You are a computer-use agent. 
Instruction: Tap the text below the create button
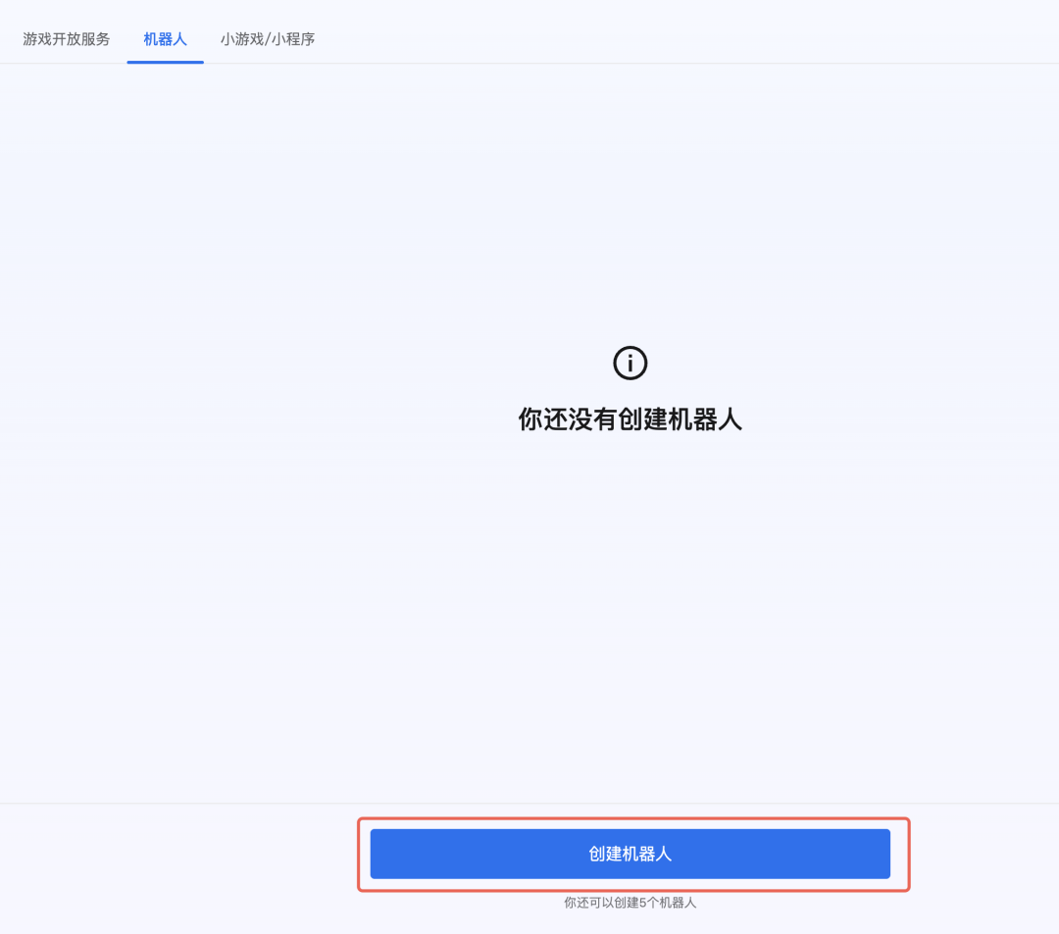coord(630,903)
